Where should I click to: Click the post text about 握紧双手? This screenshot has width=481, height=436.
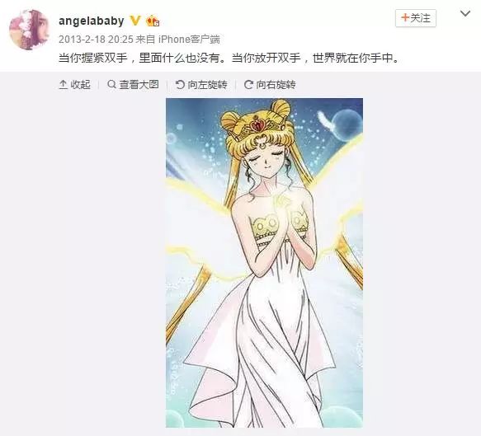click(x=229, y=58)
